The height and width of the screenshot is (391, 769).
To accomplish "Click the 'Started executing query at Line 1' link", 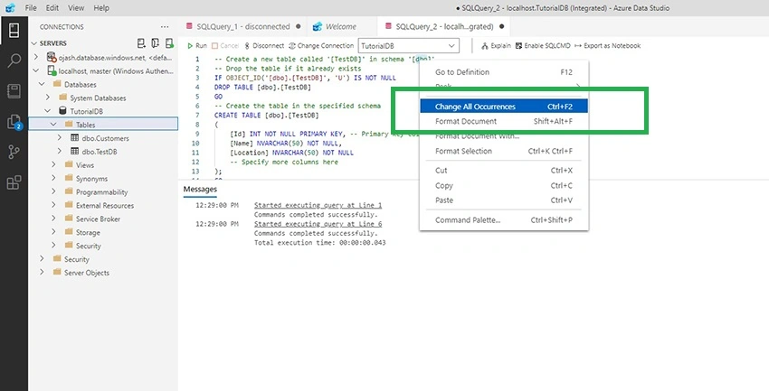I will 318,205.
